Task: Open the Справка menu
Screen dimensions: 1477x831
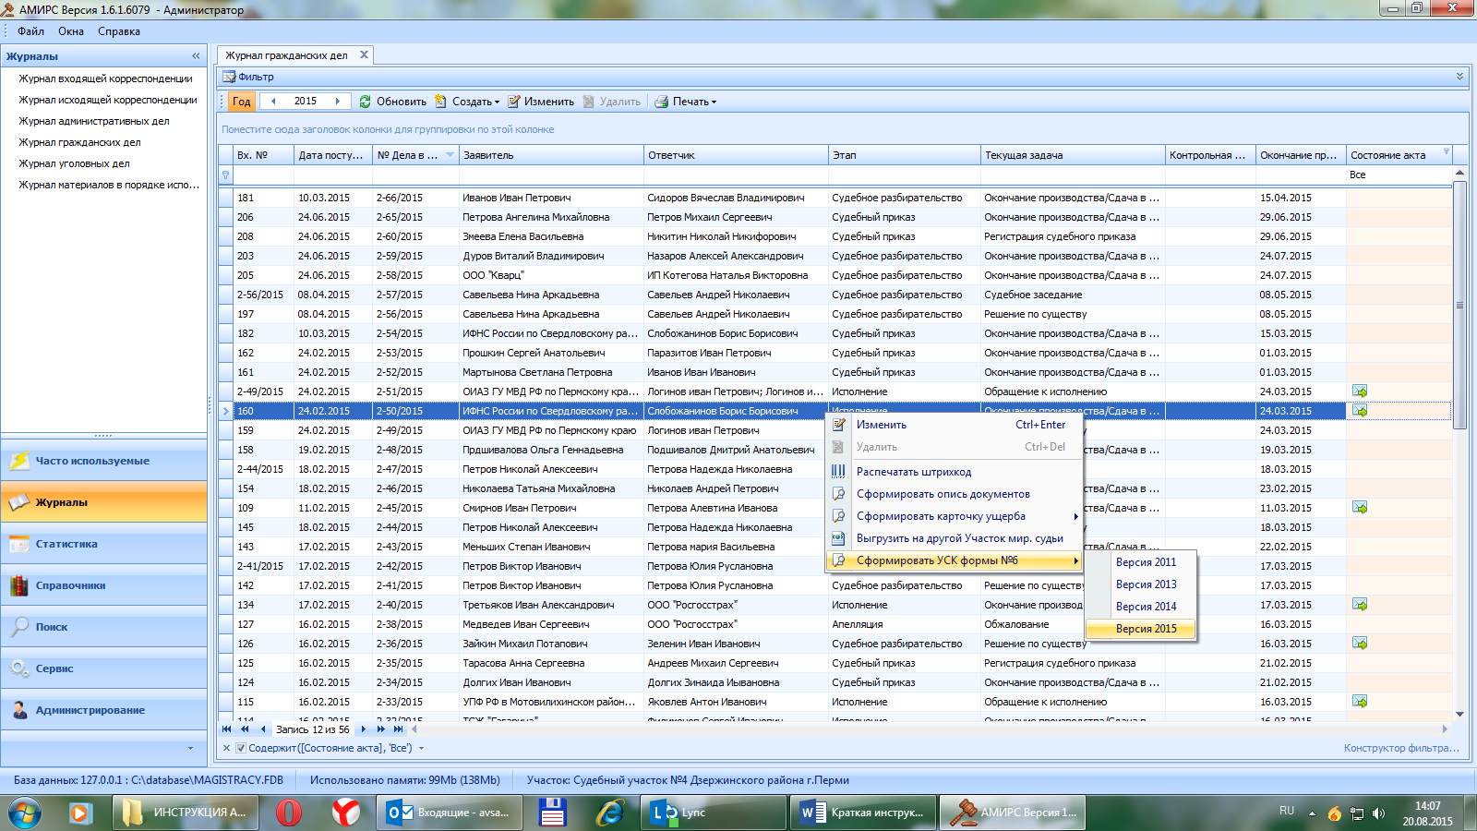Action: pos(119,31)
